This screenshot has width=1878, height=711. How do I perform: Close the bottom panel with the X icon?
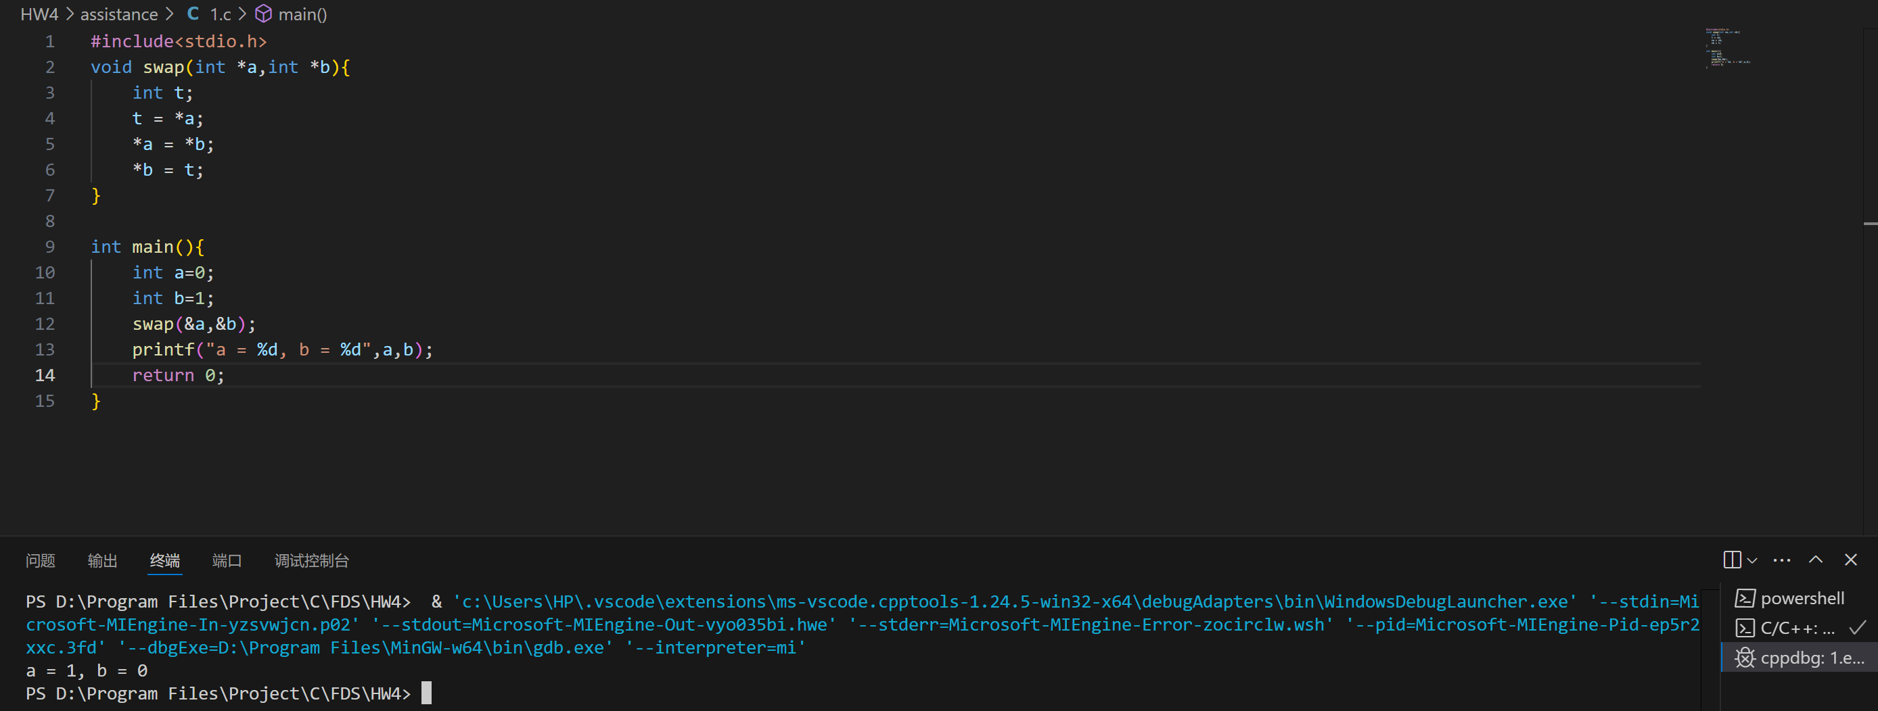1850,560
